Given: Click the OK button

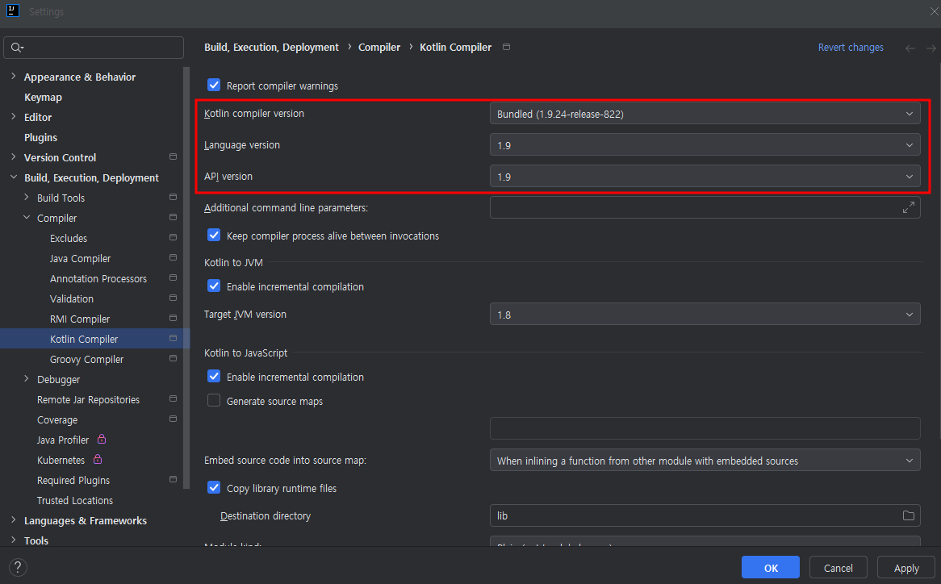Looking at the screenshot, I should tap(771, 568).
